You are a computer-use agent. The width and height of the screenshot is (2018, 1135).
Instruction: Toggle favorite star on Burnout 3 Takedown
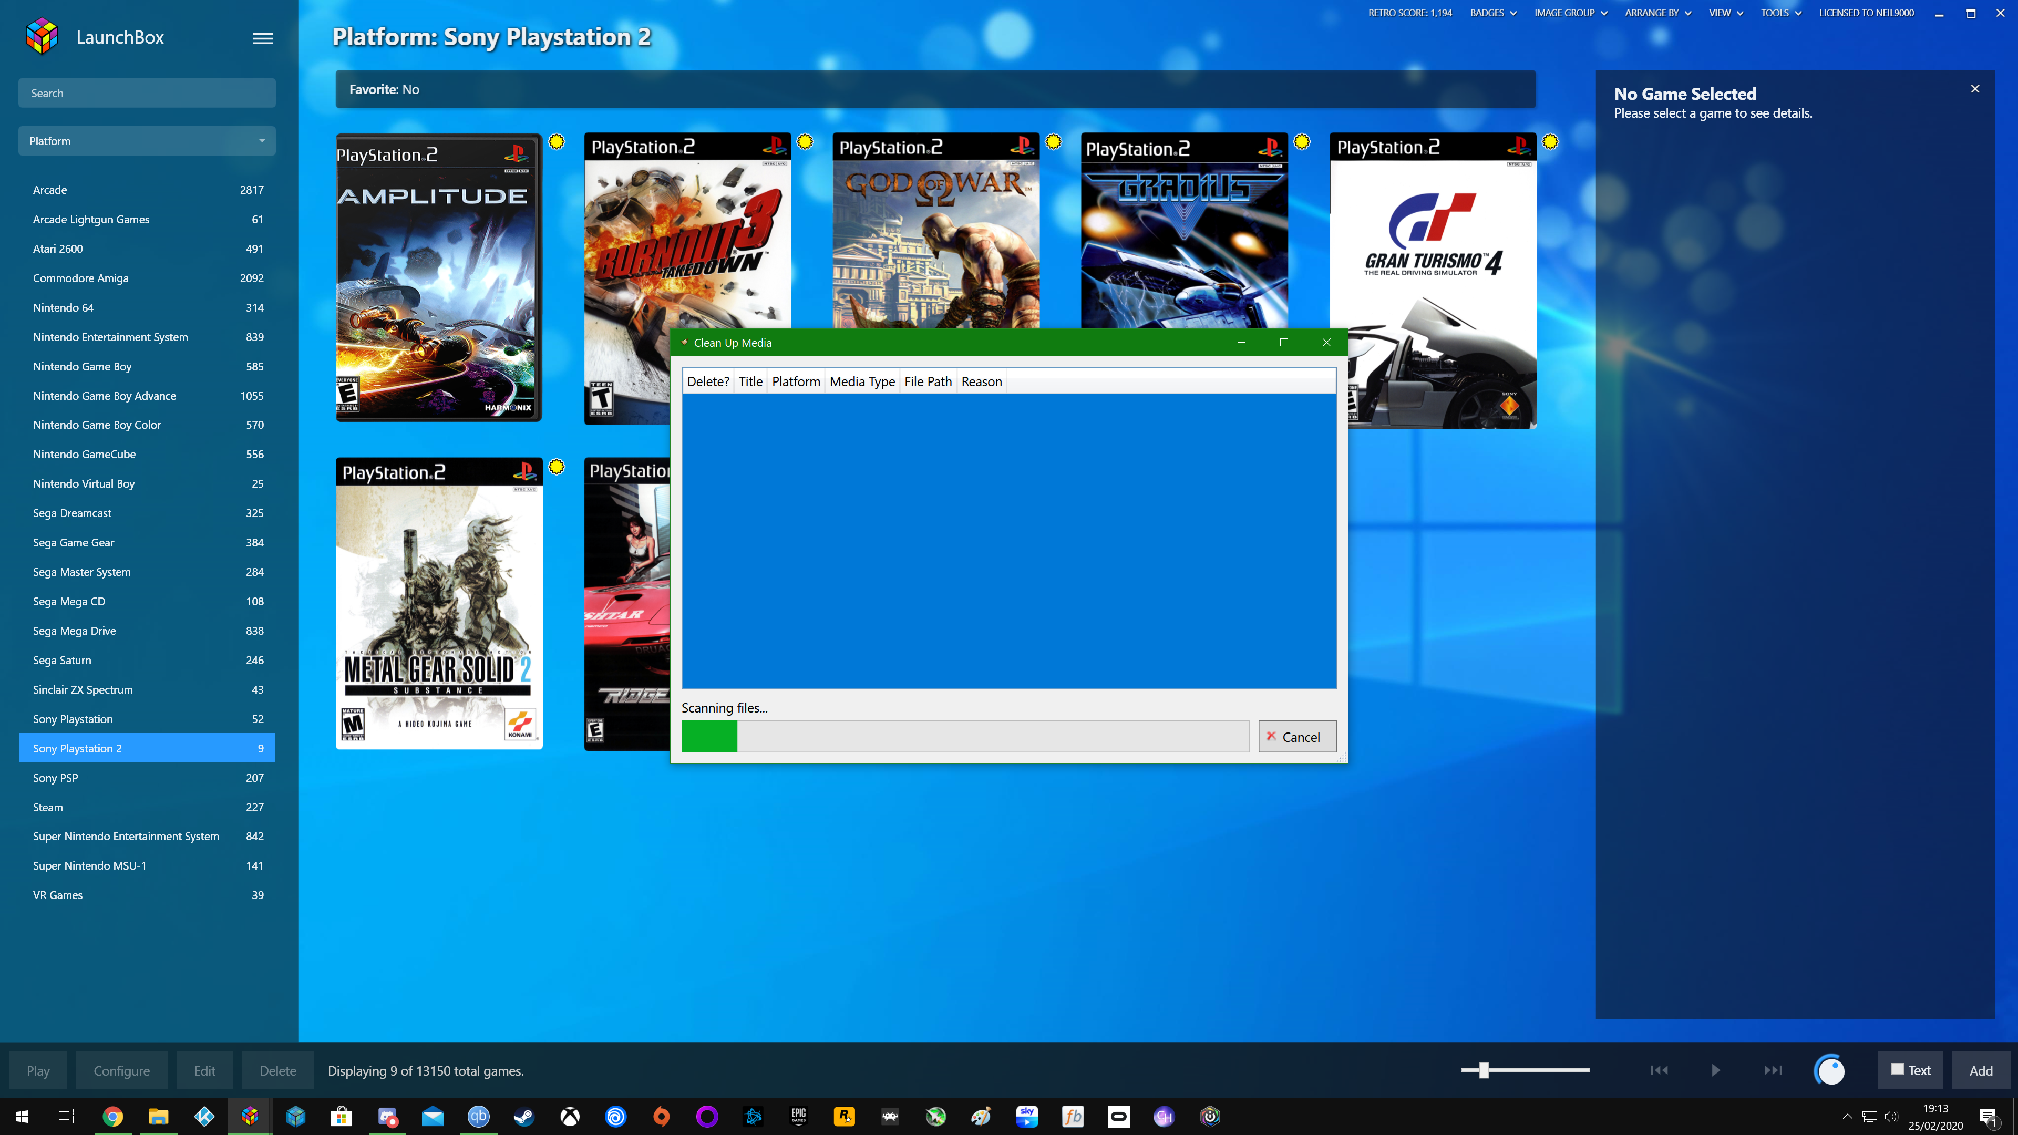coord(805,142)
